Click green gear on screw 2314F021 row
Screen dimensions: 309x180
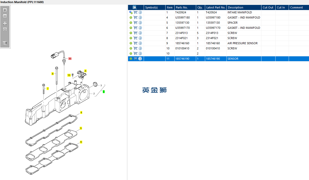[x=131, y=38]
